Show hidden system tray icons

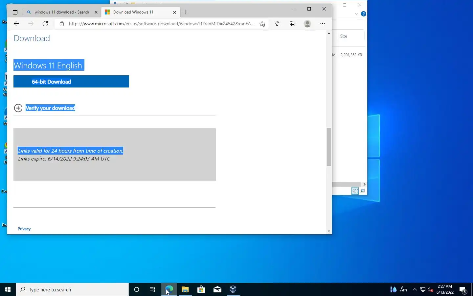click(x=415, y=289)
